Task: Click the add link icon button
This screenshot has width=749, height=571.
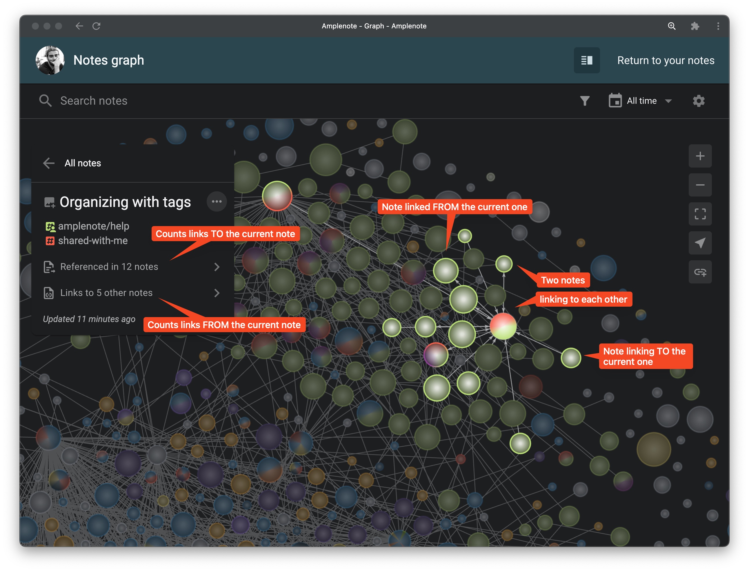Action: 700,272
